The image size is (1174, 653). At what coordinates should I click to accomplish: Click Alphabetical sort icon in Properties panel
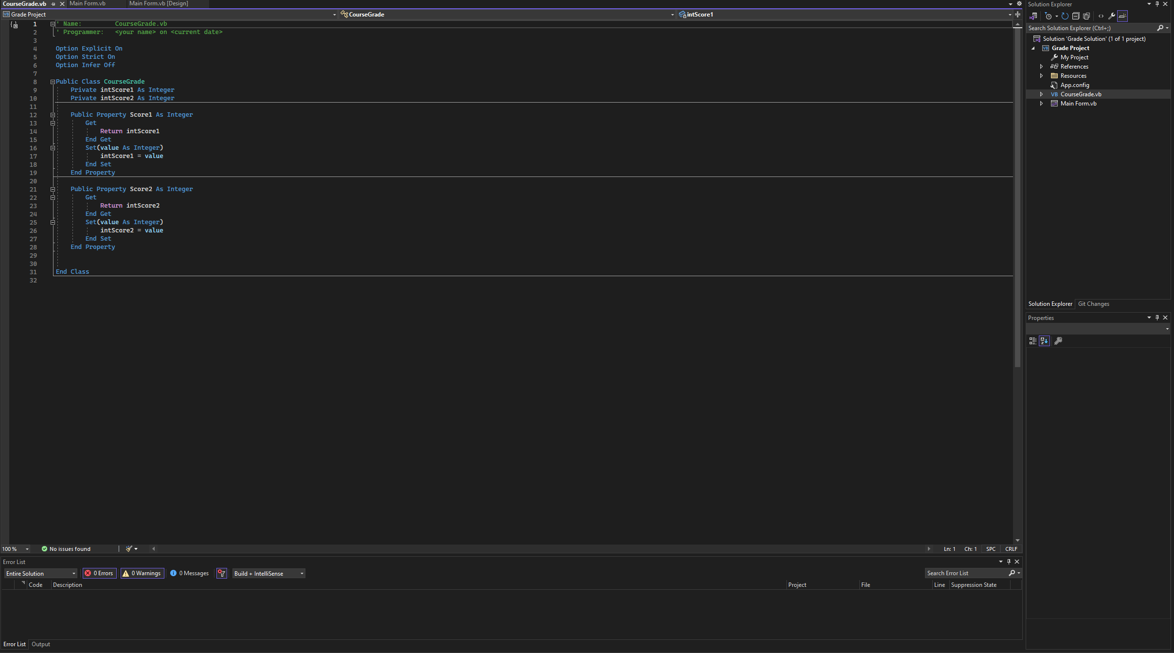tap(1044, 341)
